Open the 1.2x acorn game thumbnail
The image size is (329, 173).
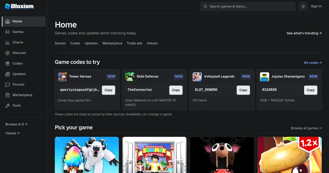click(289, 155)
